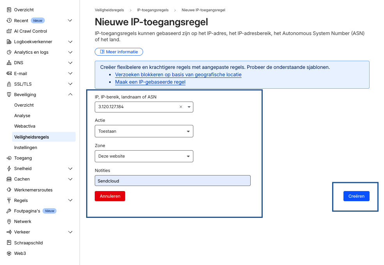Follow the 'Maak een IP-gebaseerde regel' link

[x=150, y=82]
